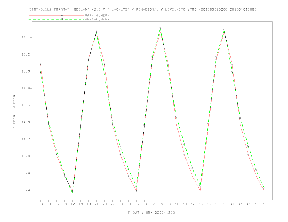The image size is (288, 222).
Task: Click x-axis tick label 00
Action: [41, 204]
